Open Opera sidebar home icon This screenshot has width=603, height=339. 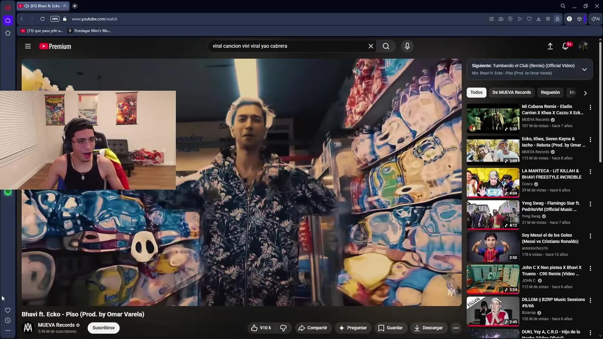8,20
